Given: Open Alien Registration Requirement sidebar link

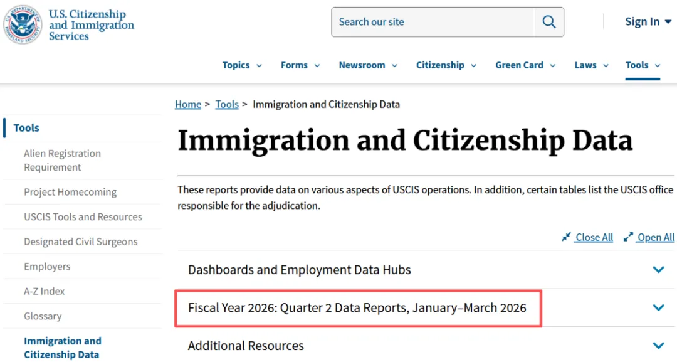Looking at the screenshot, I should [x=62, y=160].
